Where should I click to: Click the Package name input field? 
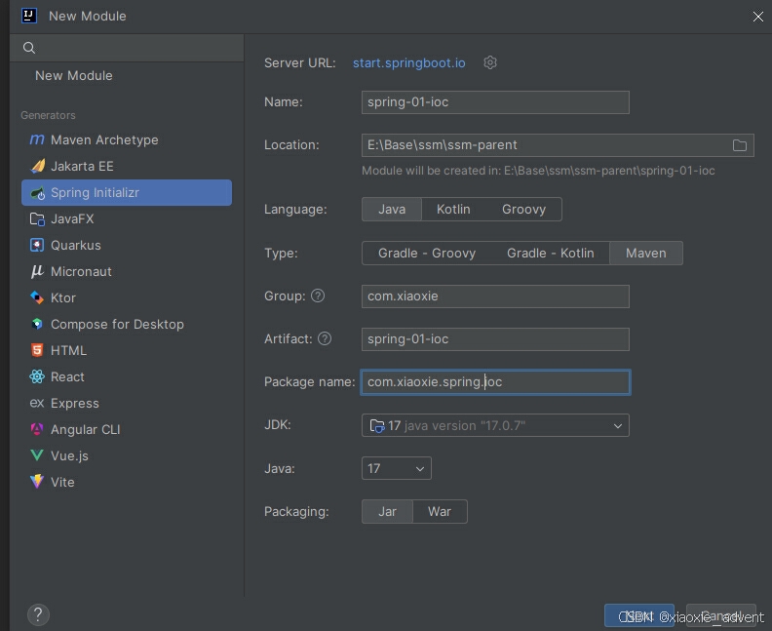coord(495,382)
